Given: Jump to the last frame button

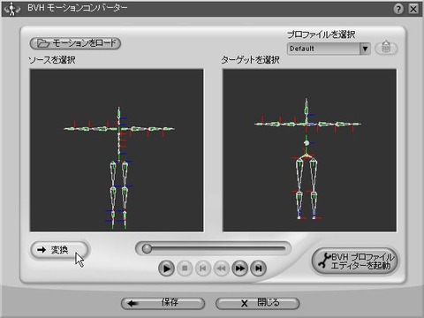Looking at the screenshot, I should [258, 269].
